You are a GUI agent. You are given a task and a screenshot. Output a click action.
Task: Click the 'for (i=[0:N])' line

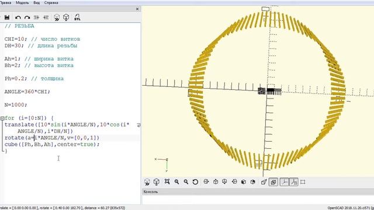pos(29,118)
